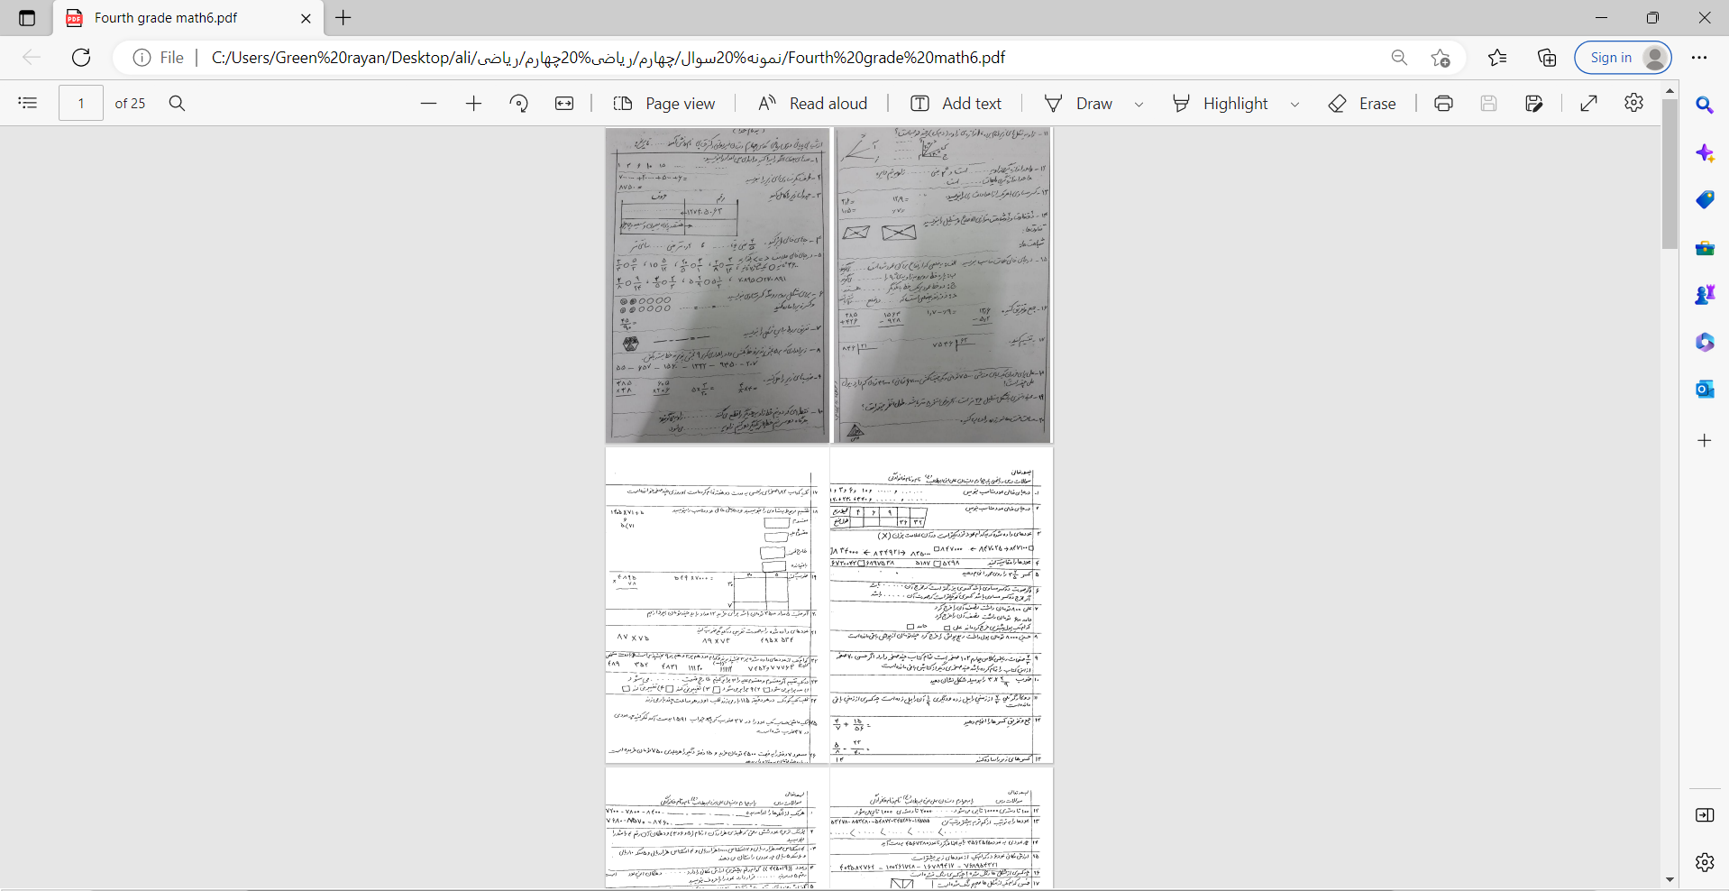Click the vertical scrollbar thumb

(x=1670, y=173)
